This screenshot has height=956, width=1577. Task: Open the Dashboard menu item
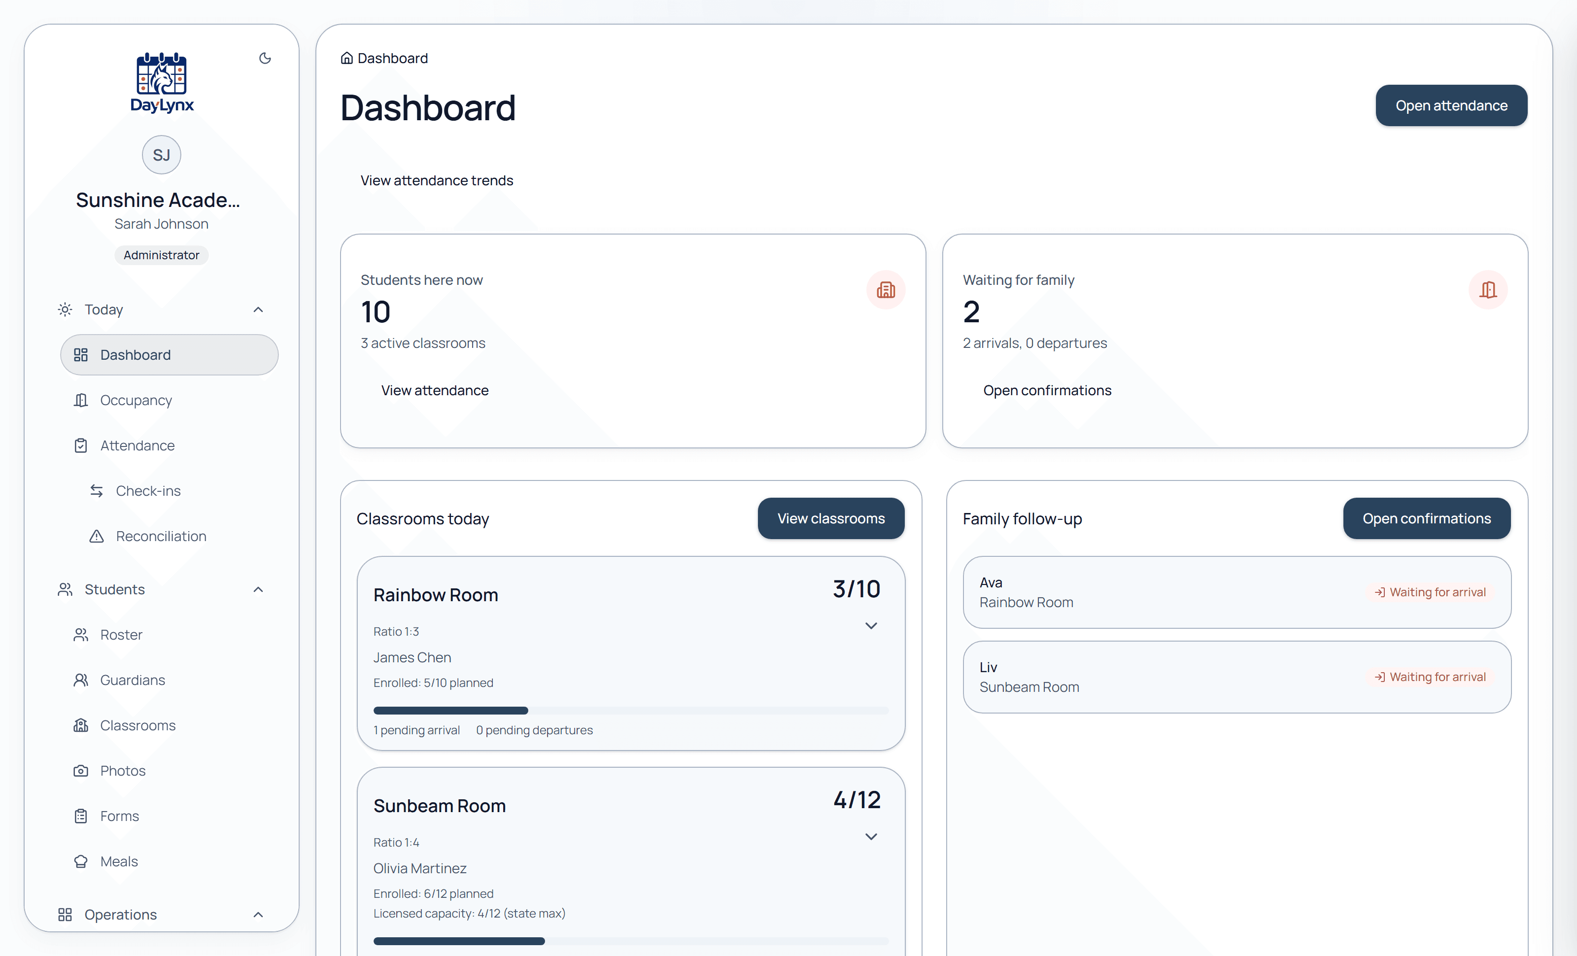tap(169, 355)
